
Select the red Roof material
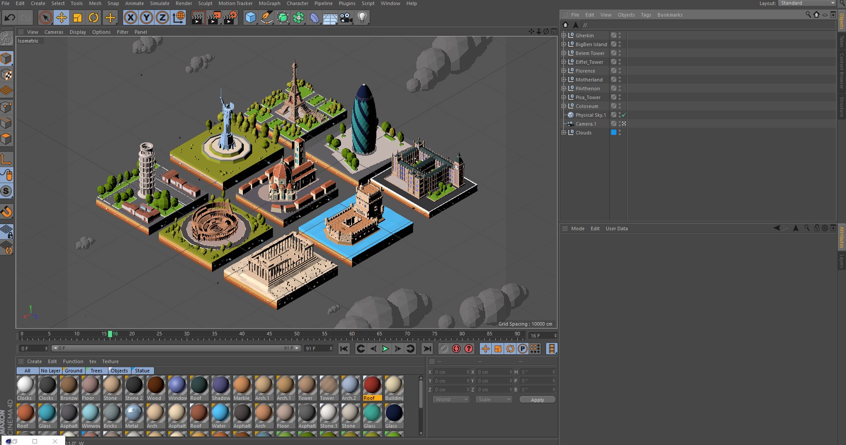371,388
